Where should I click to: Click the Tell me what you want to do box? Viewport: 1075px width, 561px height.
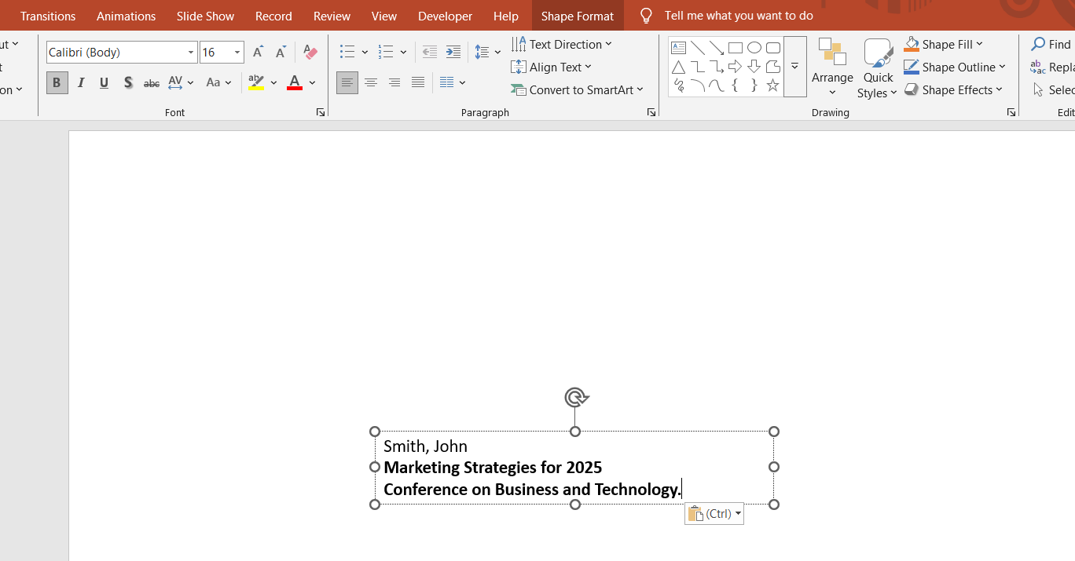(738, 16)
